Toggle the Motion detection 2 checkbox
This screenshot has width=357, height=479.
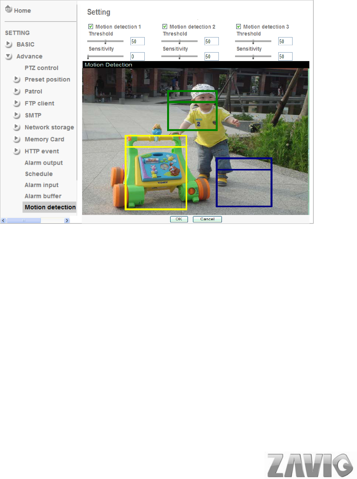point(165,27)
